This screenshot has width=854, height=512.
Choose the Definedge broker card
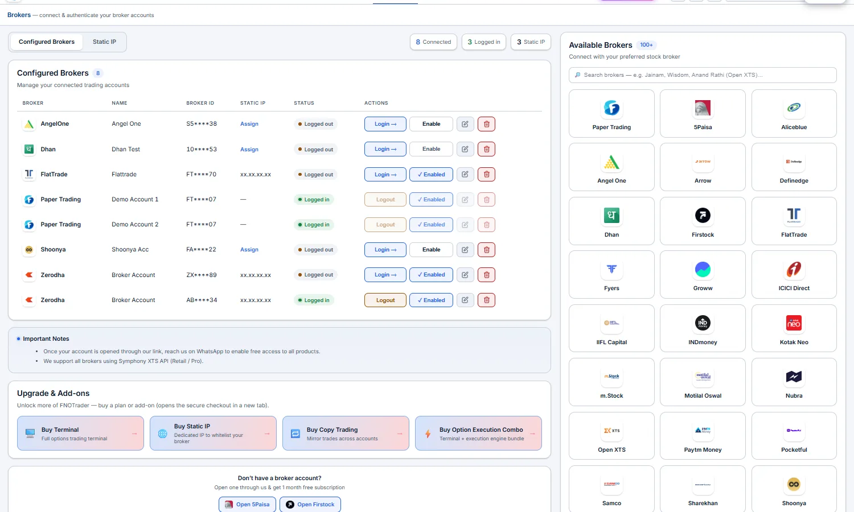tap(794, 167)
